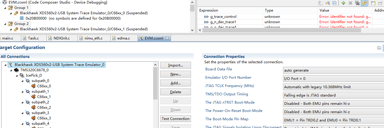384x128 pixels.
Task: Click the C66xx_1 thread icon in Debug view
Action: [x=16, y=29]
